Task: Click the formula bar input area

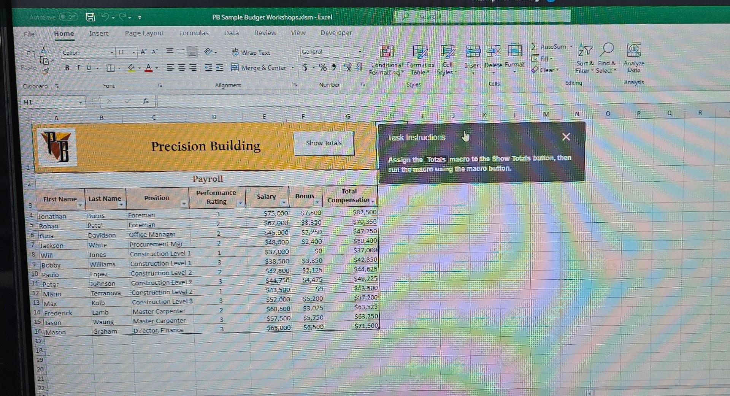Action: 266,102
